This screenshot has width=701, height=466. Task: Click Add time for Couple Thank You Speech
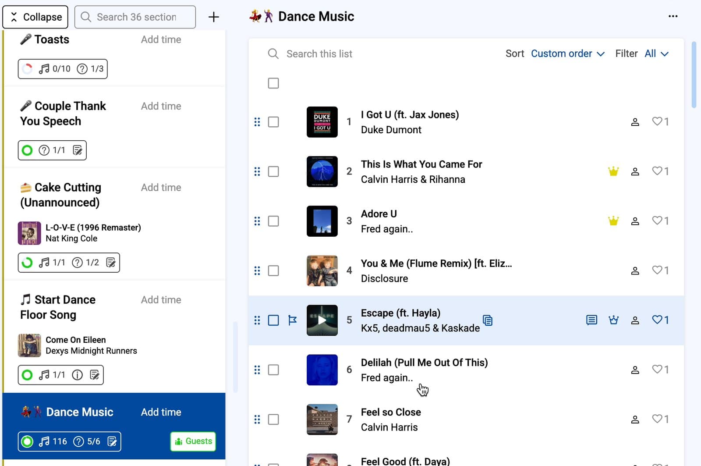[x=161, y=106]
